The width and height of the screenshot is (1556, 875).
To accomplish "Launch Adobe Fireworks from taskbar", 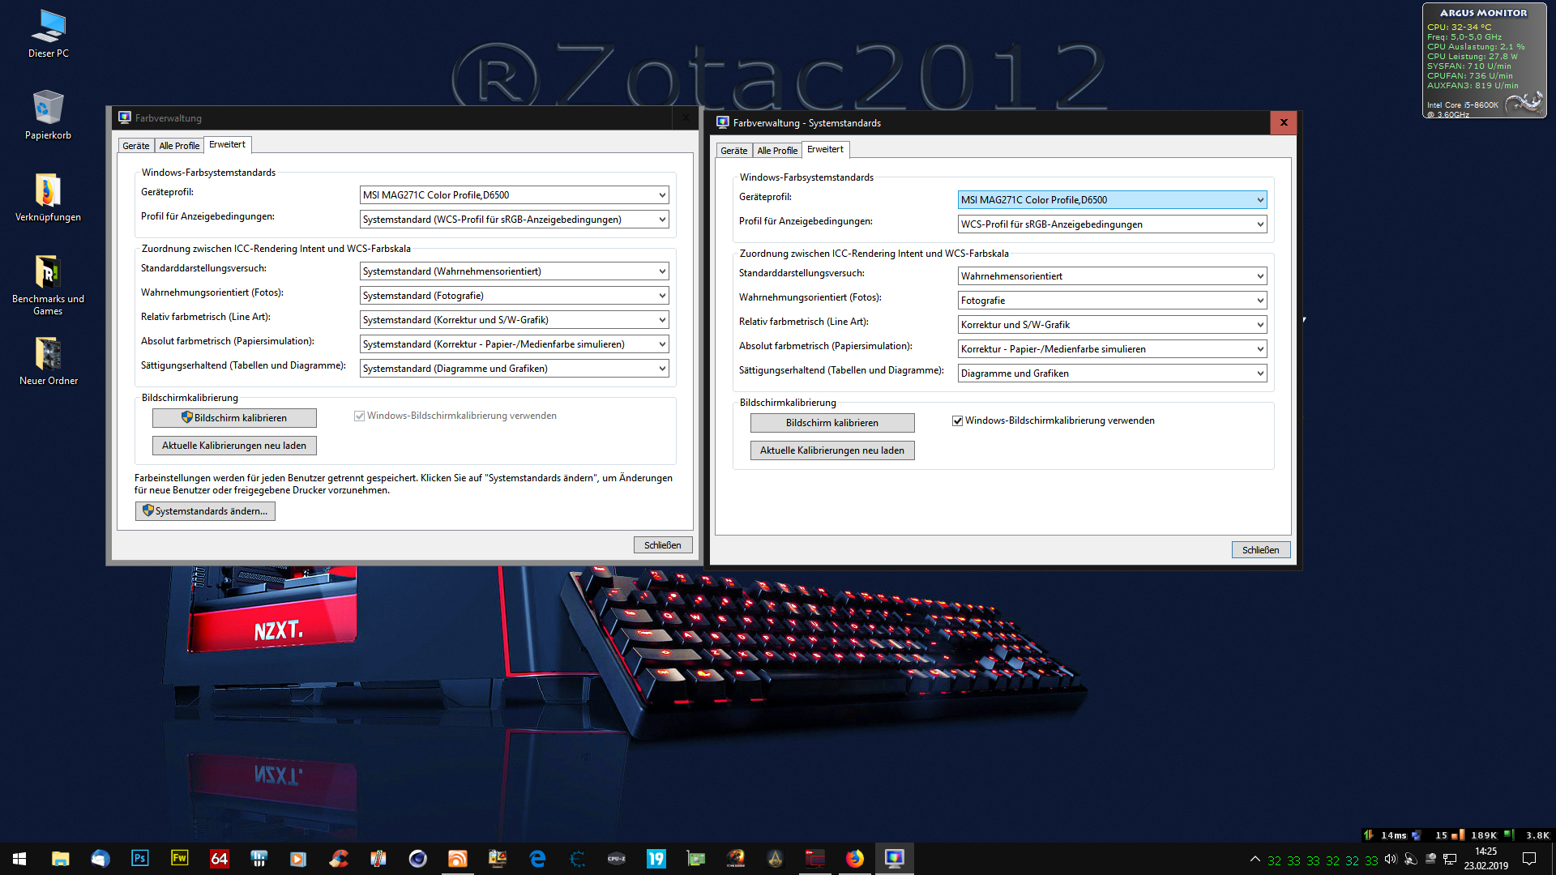I will pos(179,858).
